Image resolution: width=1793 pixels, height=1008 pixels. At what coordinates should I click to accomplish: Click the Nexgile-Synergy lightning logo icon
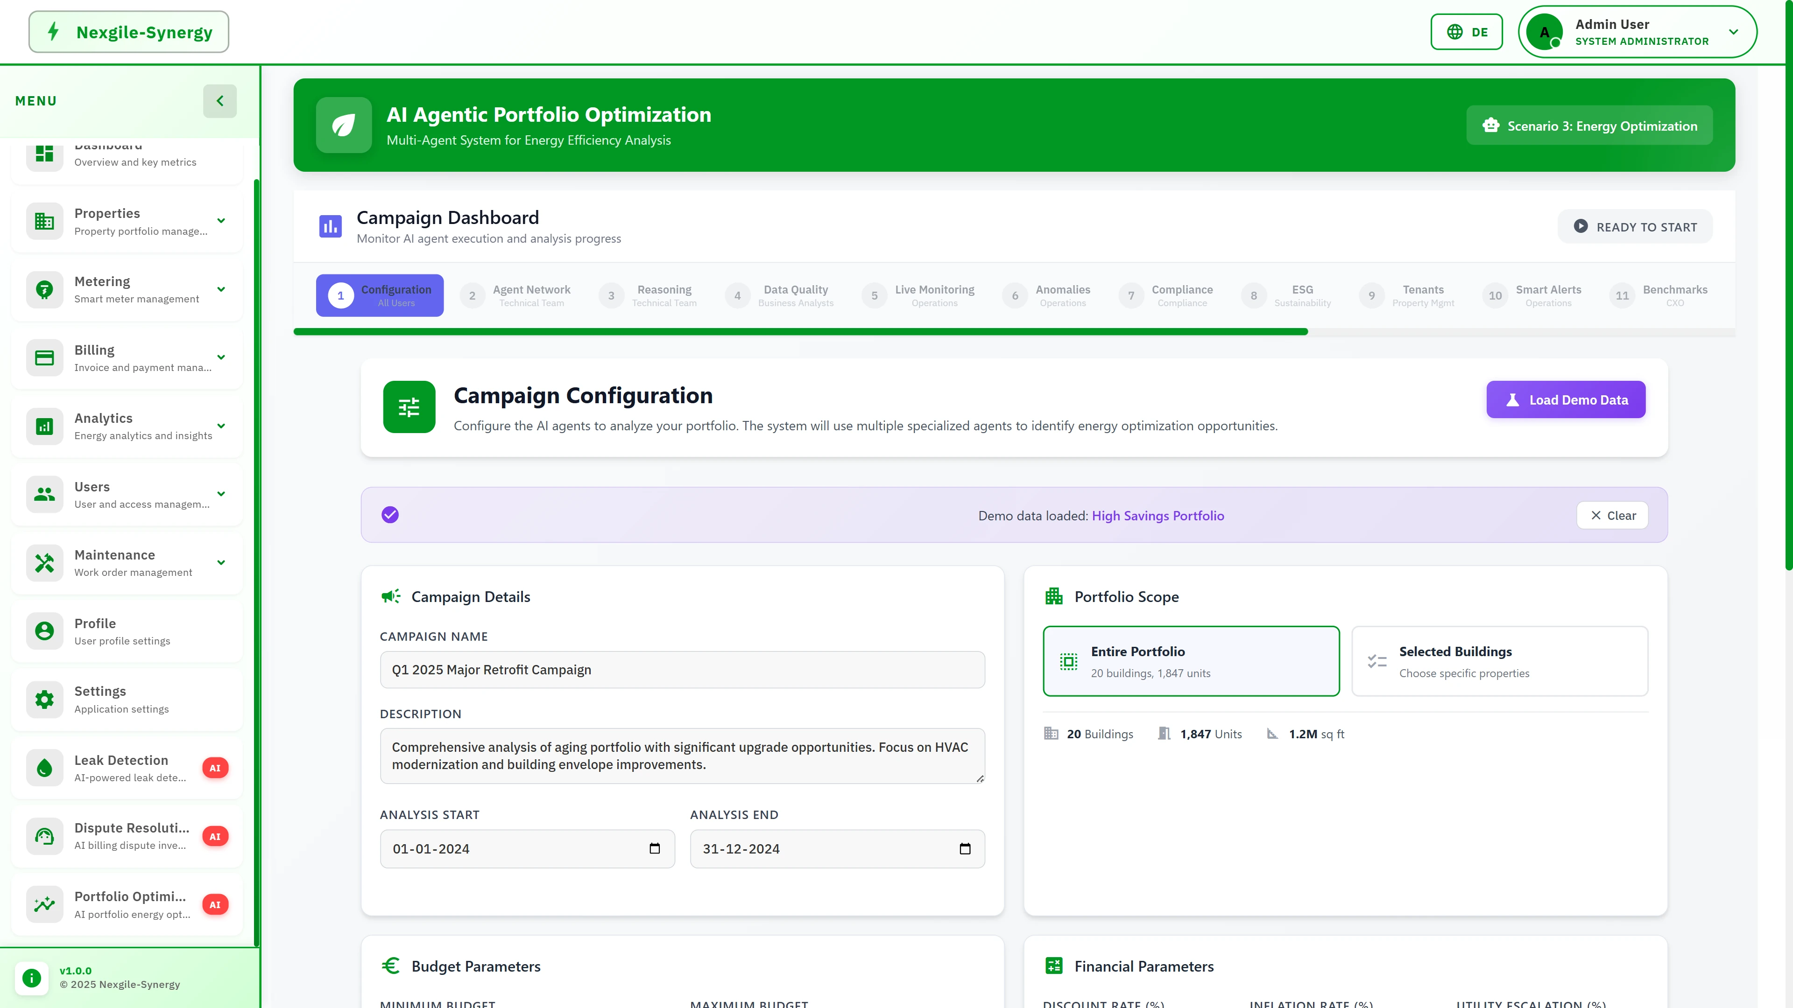click(54, 31)
